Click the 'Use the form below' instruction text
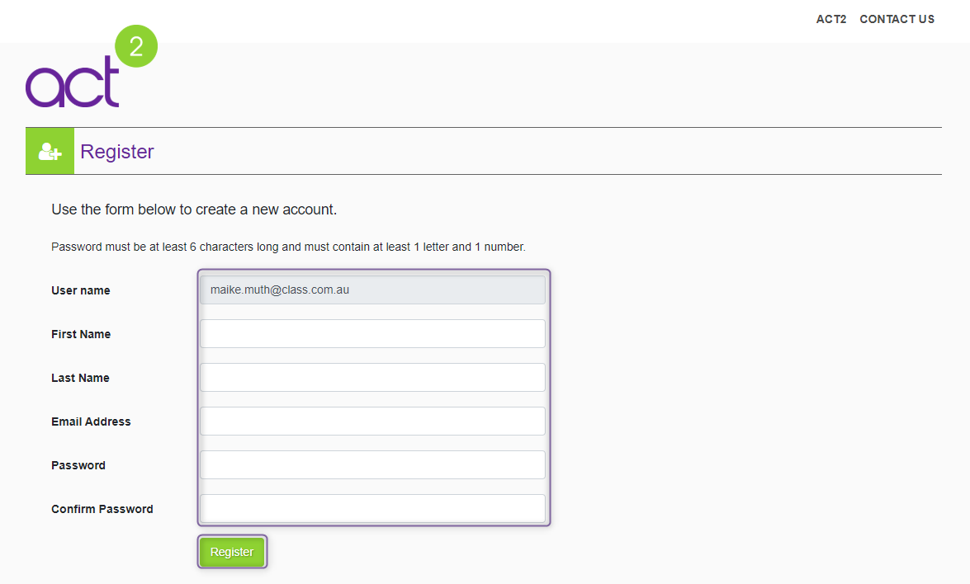The width and height of the screenshot is (970, 584). point(194,210)
